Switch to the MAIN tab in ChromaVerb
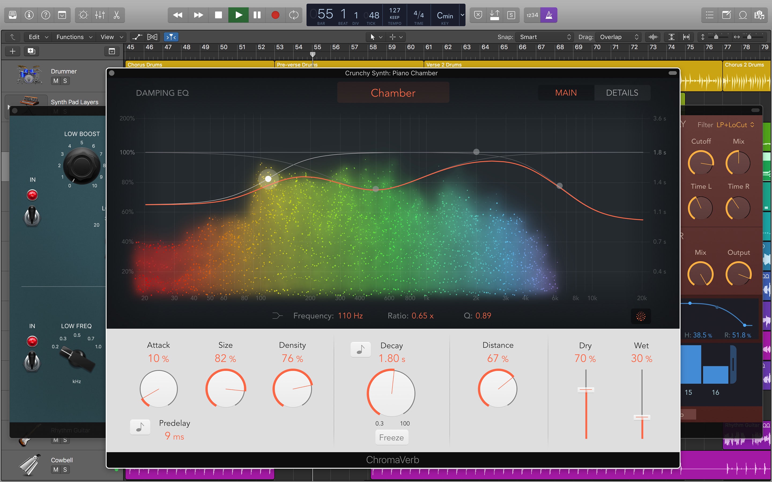 pyautogui.click(x=566, y=93)
